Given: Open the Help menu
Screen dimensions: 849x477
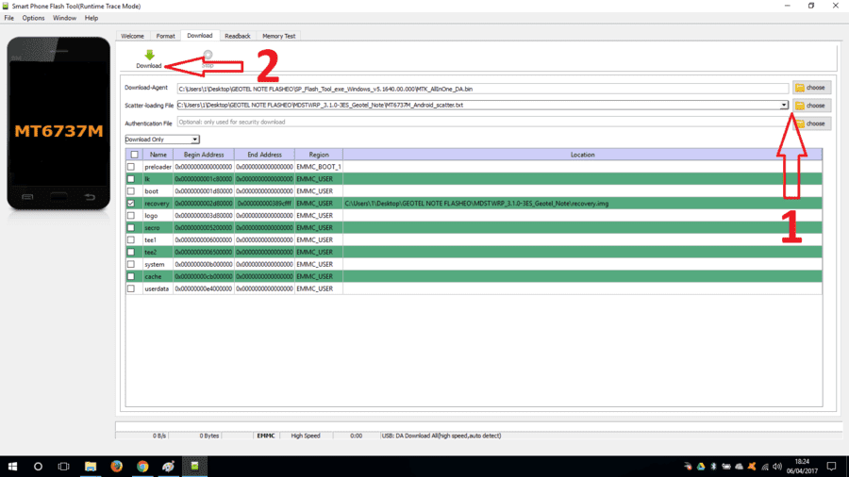Looking at the screenshot, I should (91, 18).
